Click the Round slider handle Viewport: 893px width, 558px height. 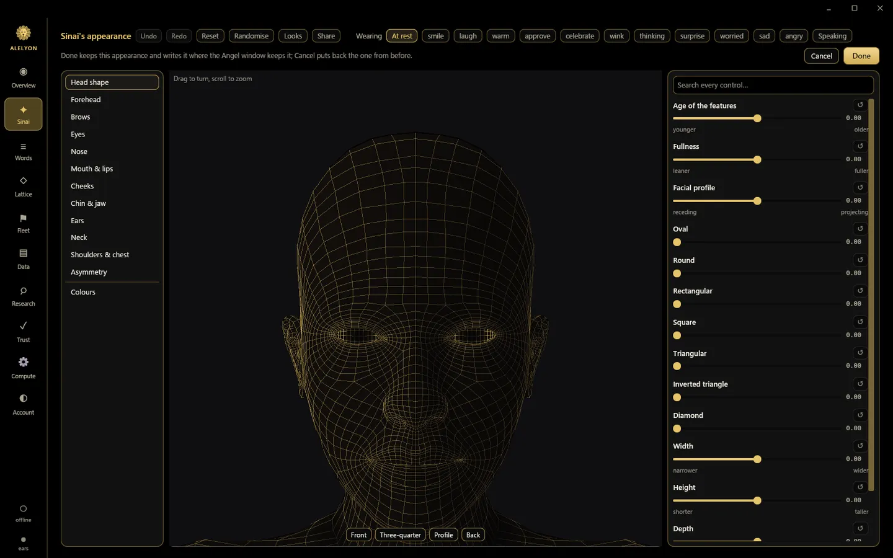coord(677,273)
